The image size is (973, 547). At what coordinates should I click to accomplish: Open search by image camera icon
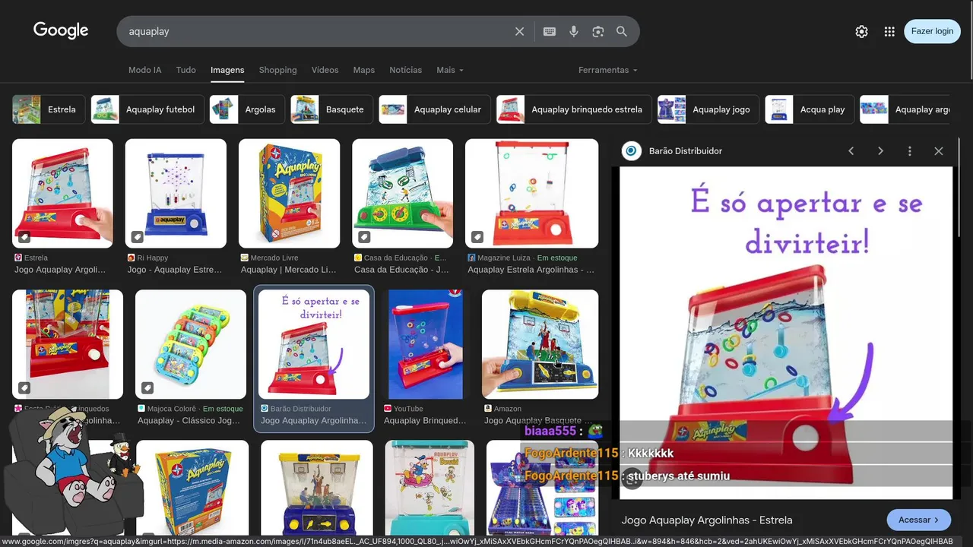click(598, 31)
